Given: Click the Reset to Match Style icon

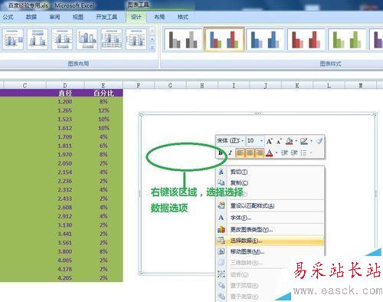Looking at the screenshot, I should pos(221,205).
